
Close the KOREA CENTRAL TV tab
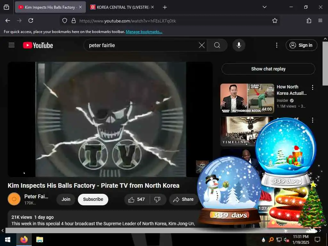point(153,7)
